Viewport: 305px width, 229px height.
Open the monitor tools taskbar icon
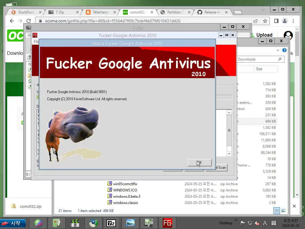149,223
